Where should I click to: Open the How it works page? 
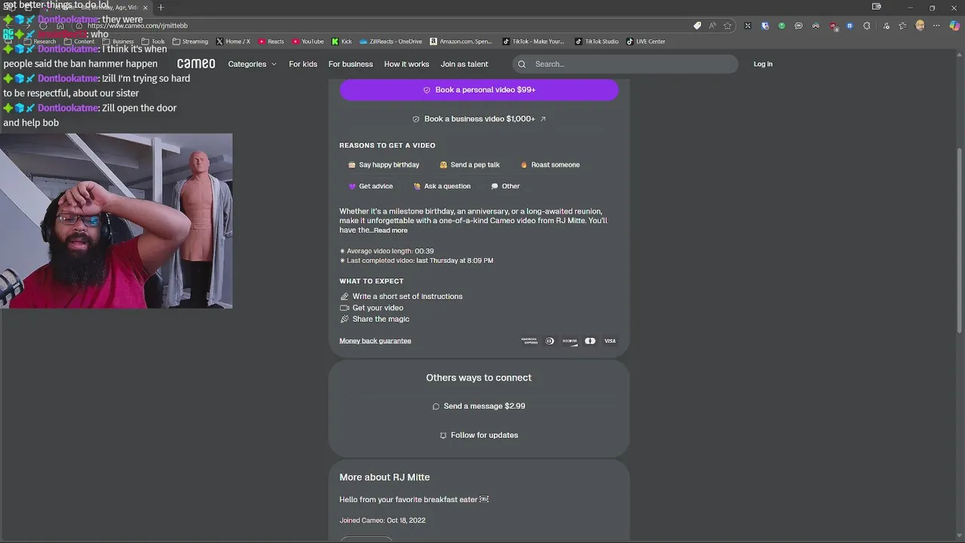click(406, 64)
